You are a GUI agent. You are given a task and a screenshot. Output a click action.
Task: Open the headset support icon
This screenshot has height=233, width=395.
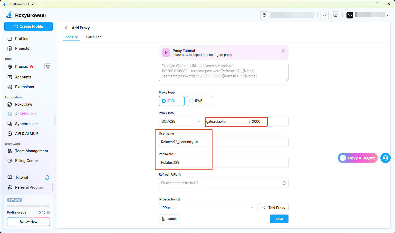(386, 158)
